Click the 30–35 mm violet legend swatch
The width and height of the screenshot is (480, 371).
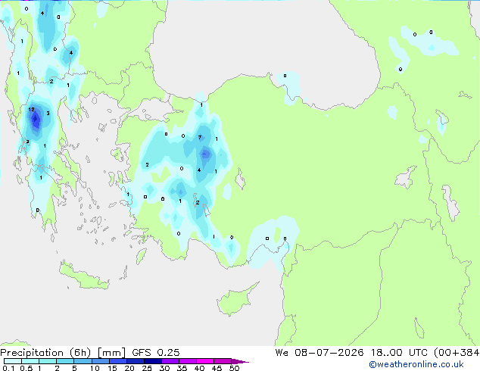click(x=170, y=361)
